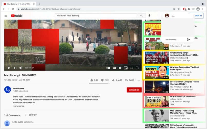Image resolution: width=207 pixels, height=129 pixels.
Task: Click SIGN IN button
Action: [x=198, y=16]
